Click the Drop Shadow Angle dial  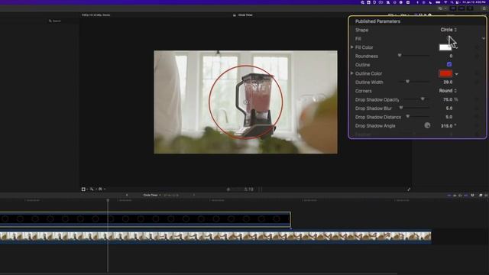pyautogui.click(x=427, y=125)
